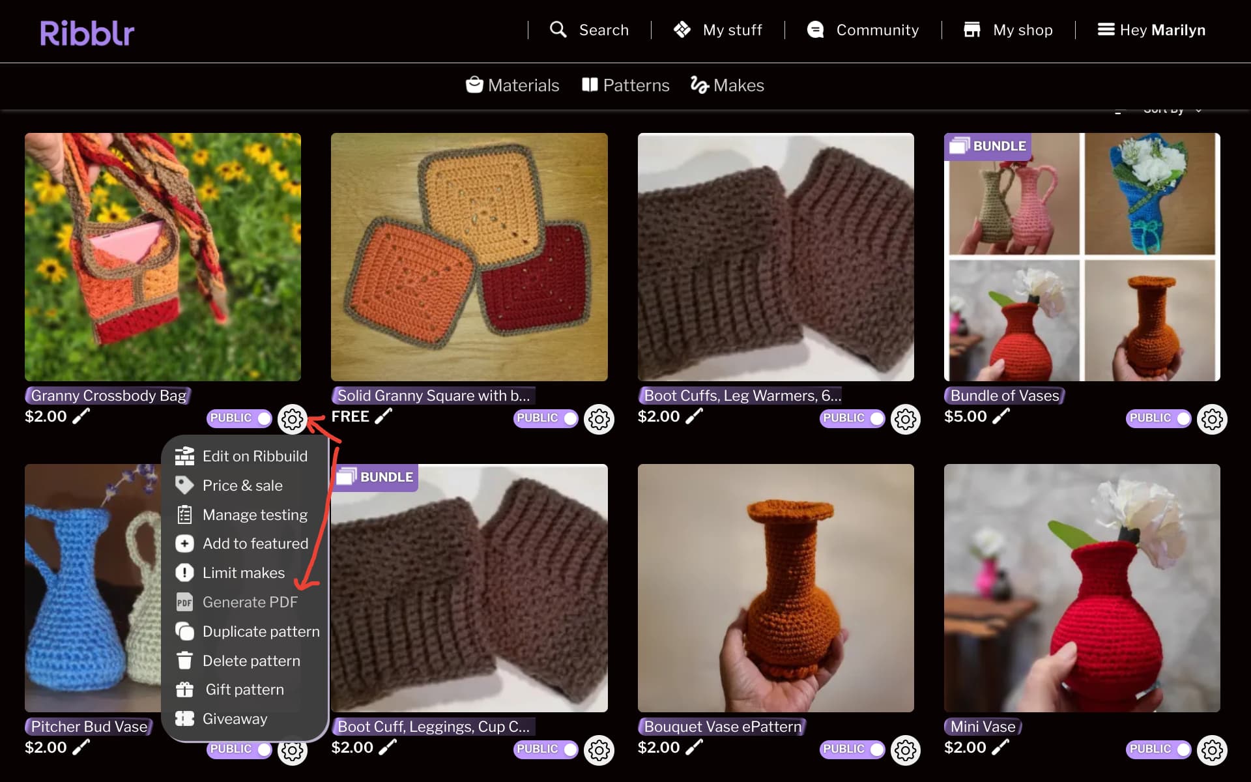Image resolution: width=1251 pixels, height=782 pixels.
Task: Open Bundle of Vases title link
Action: [x=1005, y=396]
